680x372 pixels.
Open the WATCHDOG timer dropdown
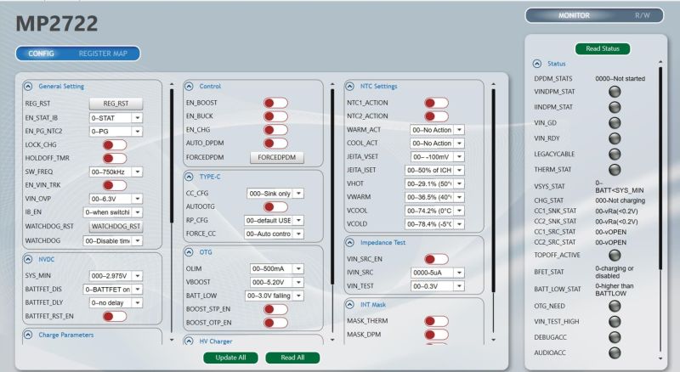click(x=112, y=241)
